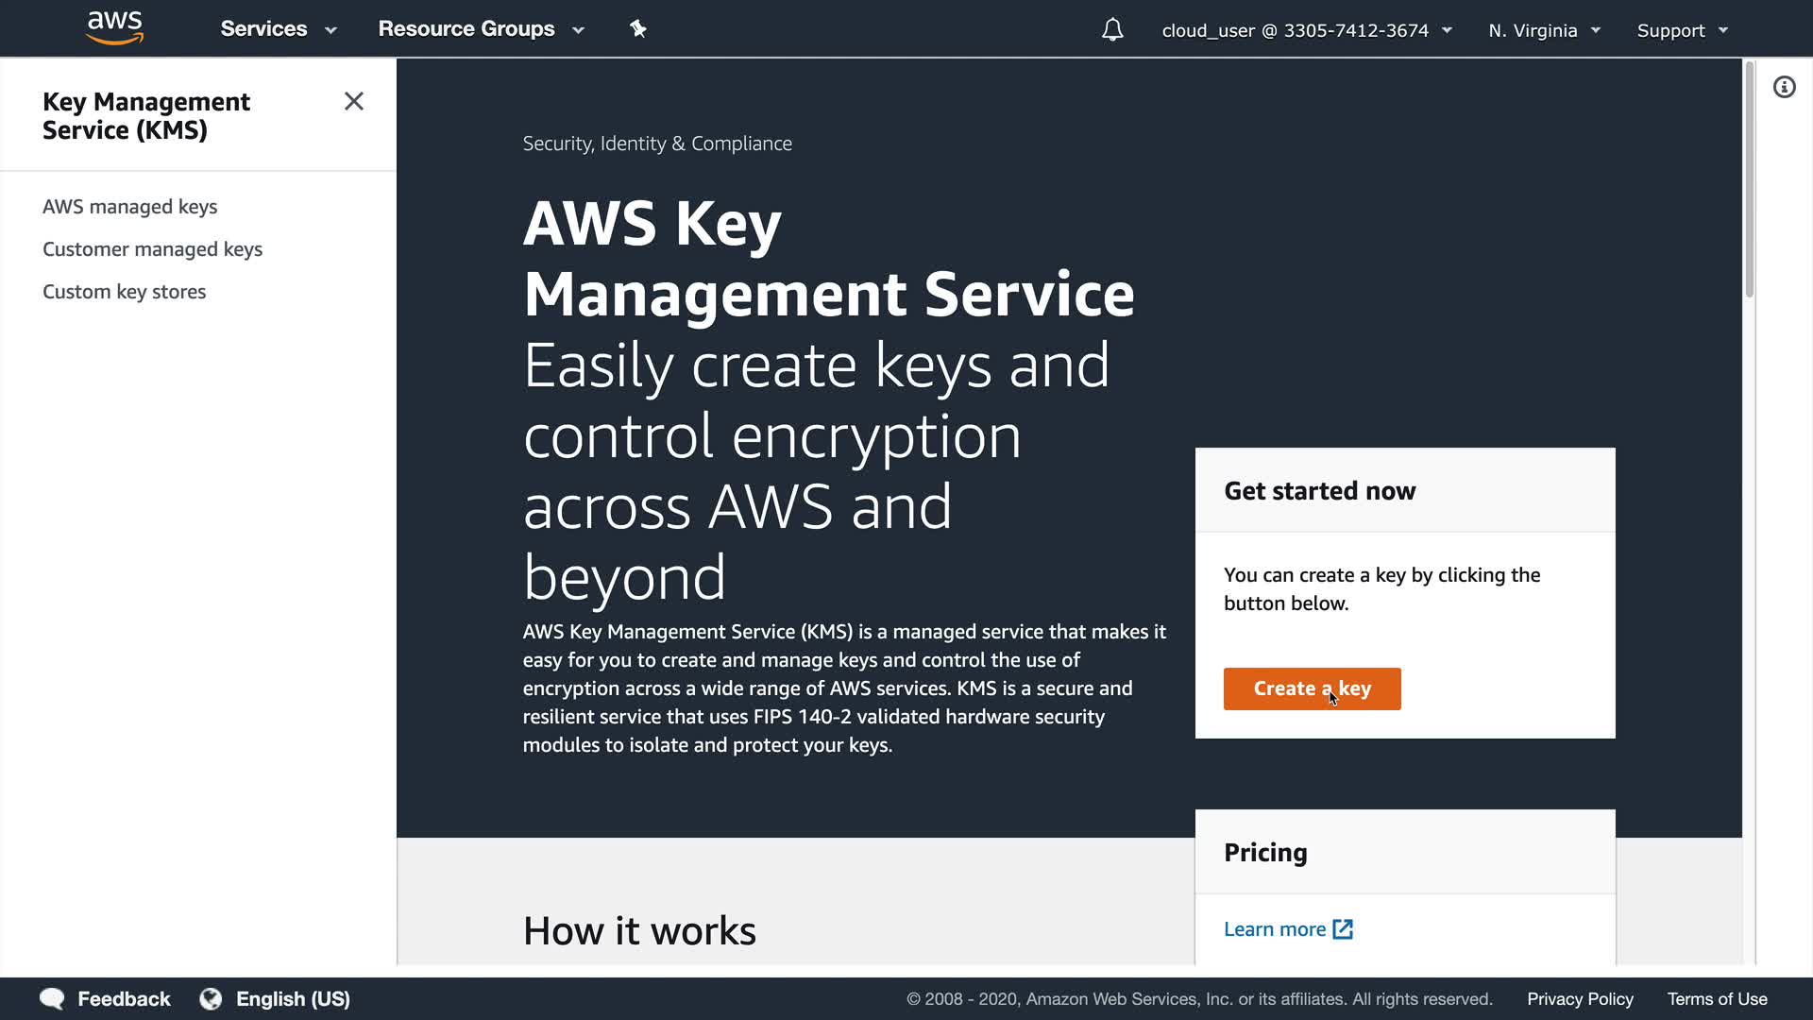Open the Privacy Policy link
Image resolution: width=1813 pixels, height=1020 pixels.
click(1580, 999)
